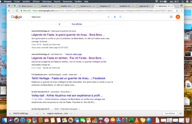Open Fichier menu in menu bar

click(x=17, y=1)
